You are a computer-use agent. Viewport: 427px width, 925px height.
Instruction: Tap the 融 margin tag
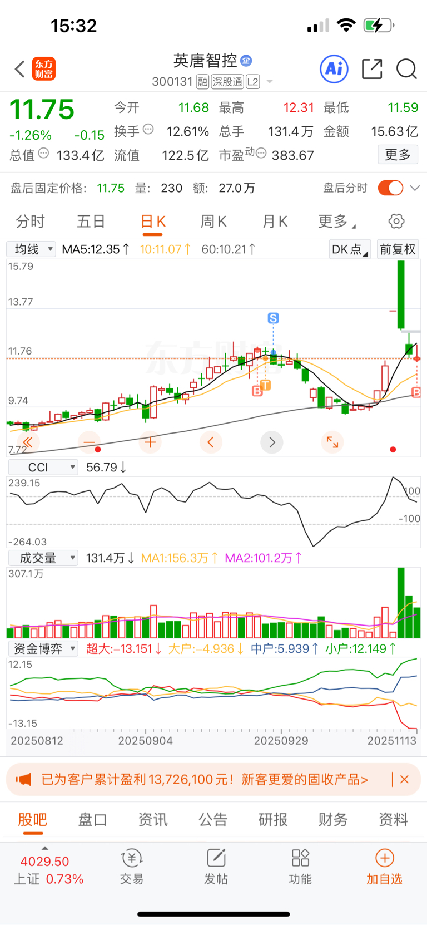coord(202,82)
